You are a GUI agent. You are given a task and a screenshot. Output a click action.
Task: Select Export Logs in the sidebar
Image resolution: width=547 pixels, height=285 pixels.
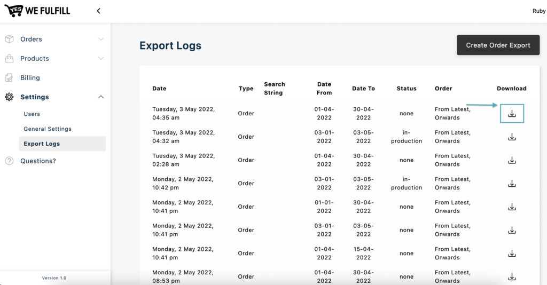[x=62, y=144]
